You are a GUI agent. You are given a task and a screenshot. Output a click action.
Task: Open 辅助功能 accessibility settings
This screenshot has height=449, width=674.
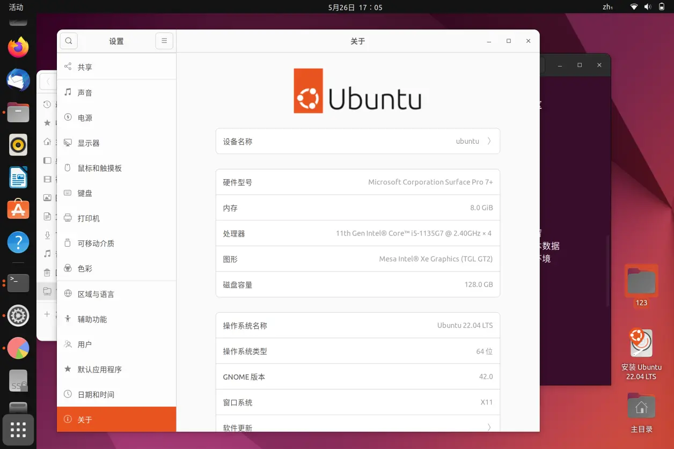click(x=116, y=319)
